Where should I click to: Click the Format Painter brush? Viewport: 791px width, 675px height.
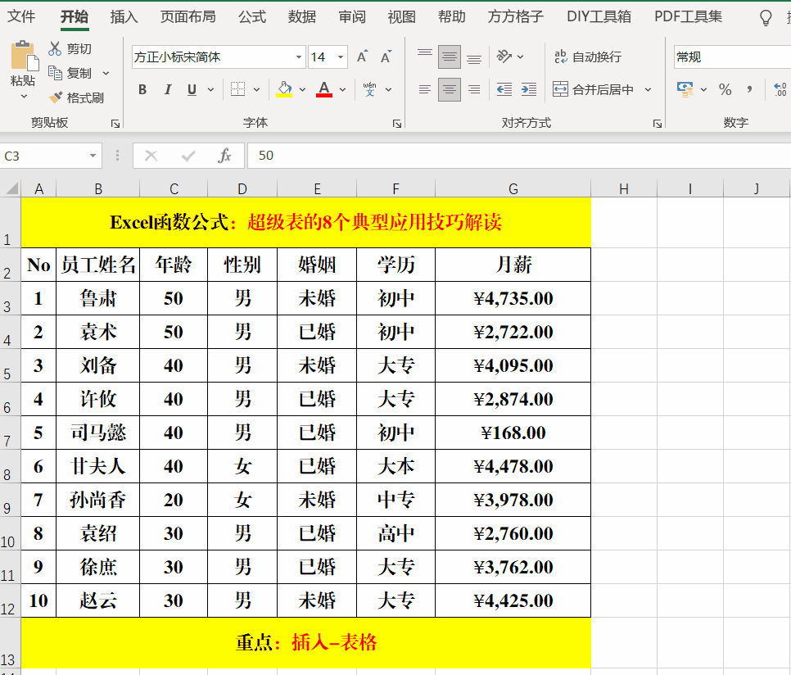coord(55,97)
